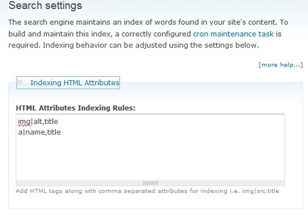The width and height of the screenshot is (308, 217).
Task: Click the word name in the second rule
Action: coord(35,132)
